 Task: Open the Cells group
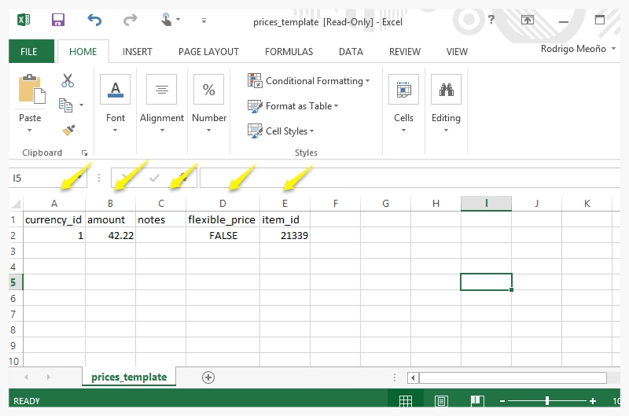403,104
